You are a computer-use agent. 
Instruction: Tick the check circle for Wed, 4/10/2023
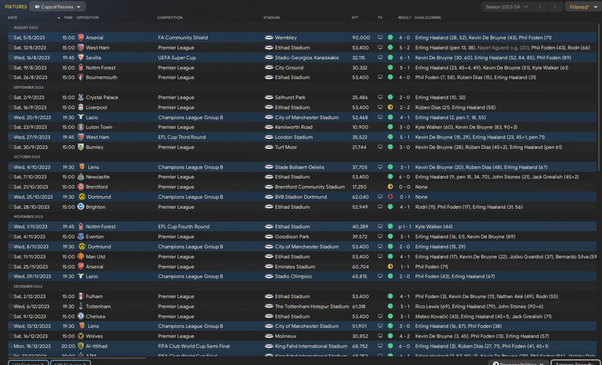pos(10,167)
